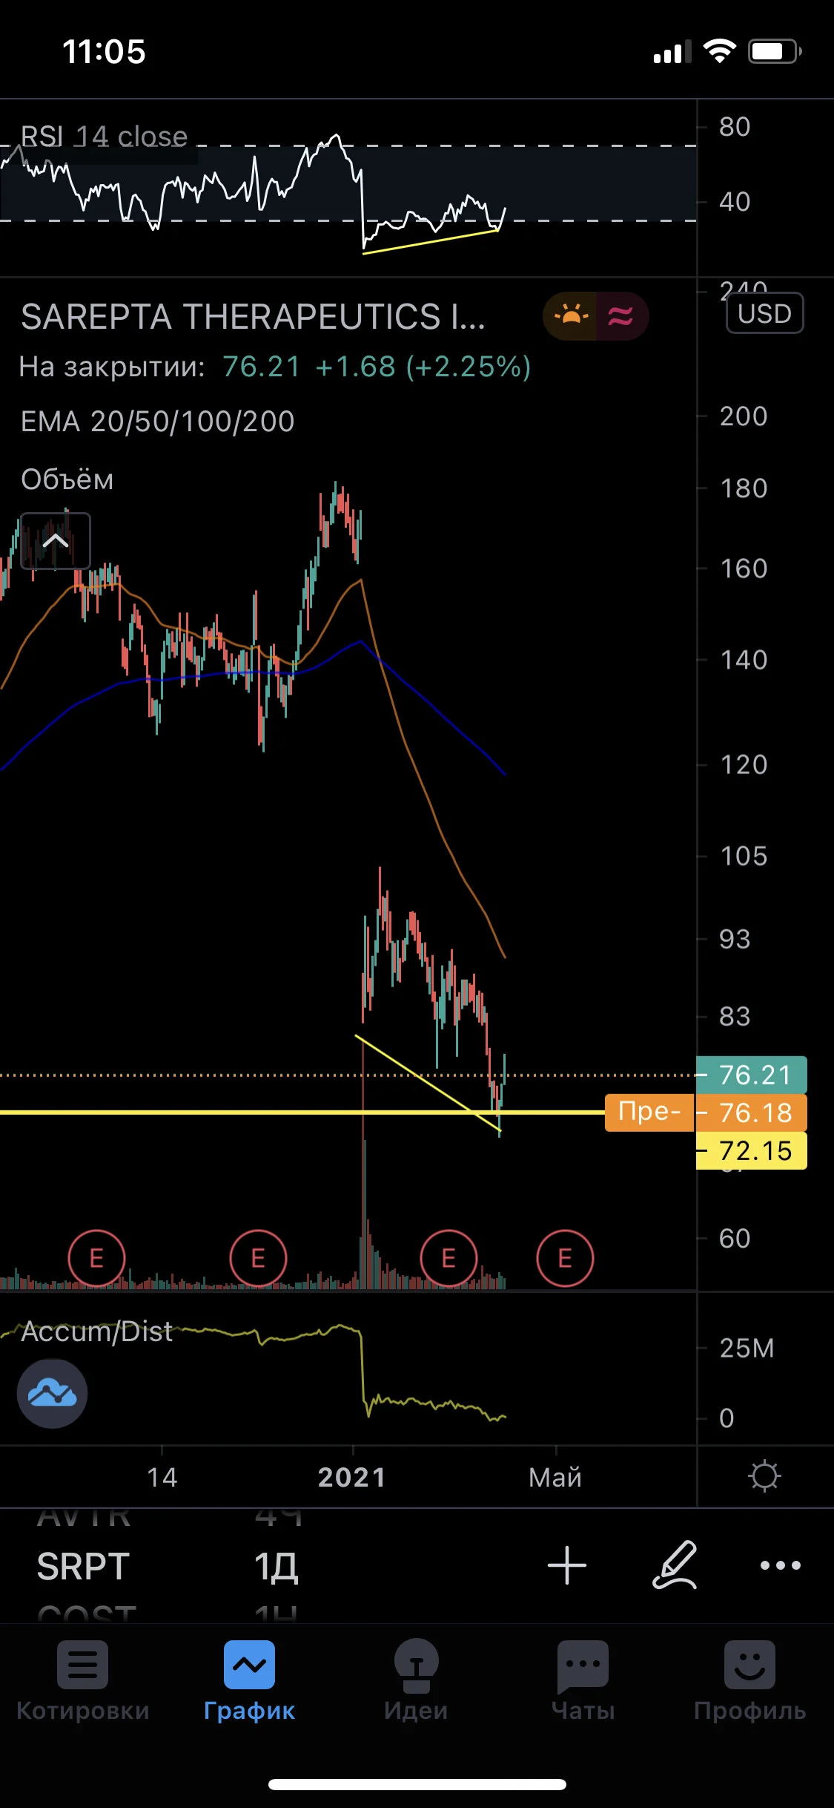Open the cloud chart layout button

[x=52, y=1393]
